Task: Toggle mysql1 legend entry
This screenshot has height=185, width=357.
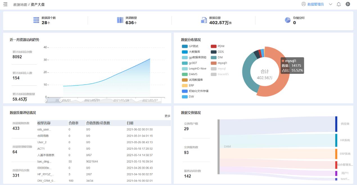Action: point(219,63)
